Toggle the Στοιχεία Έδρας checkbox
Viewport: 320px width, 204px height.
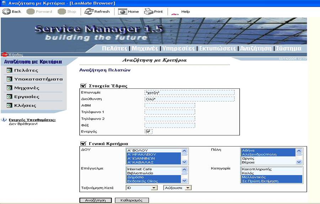[x=83, y=86]
